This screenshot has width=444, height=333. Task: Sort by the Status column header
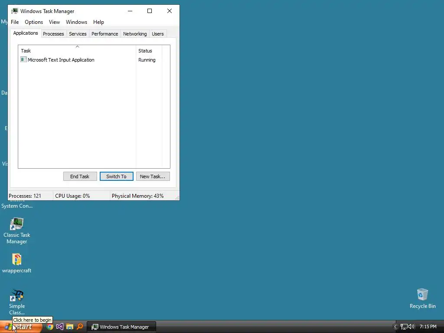(149, 50)
